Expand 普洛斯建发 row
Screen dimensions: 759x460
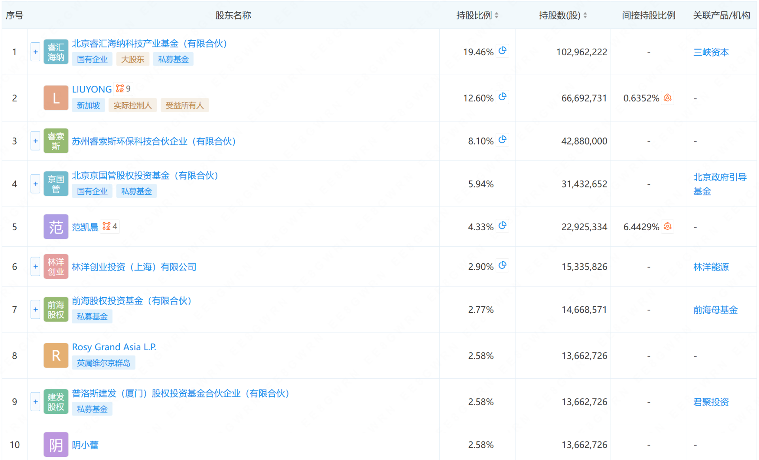[x=36, y=402]
